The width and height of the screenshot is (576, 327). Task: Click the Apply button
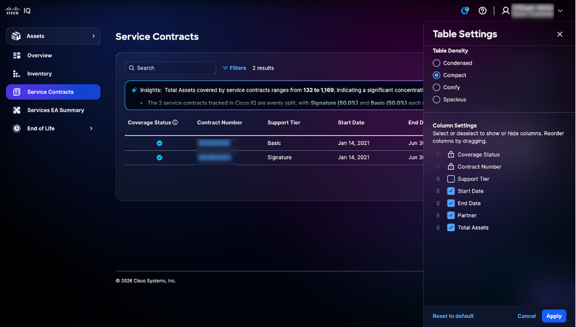click(554, 316)
